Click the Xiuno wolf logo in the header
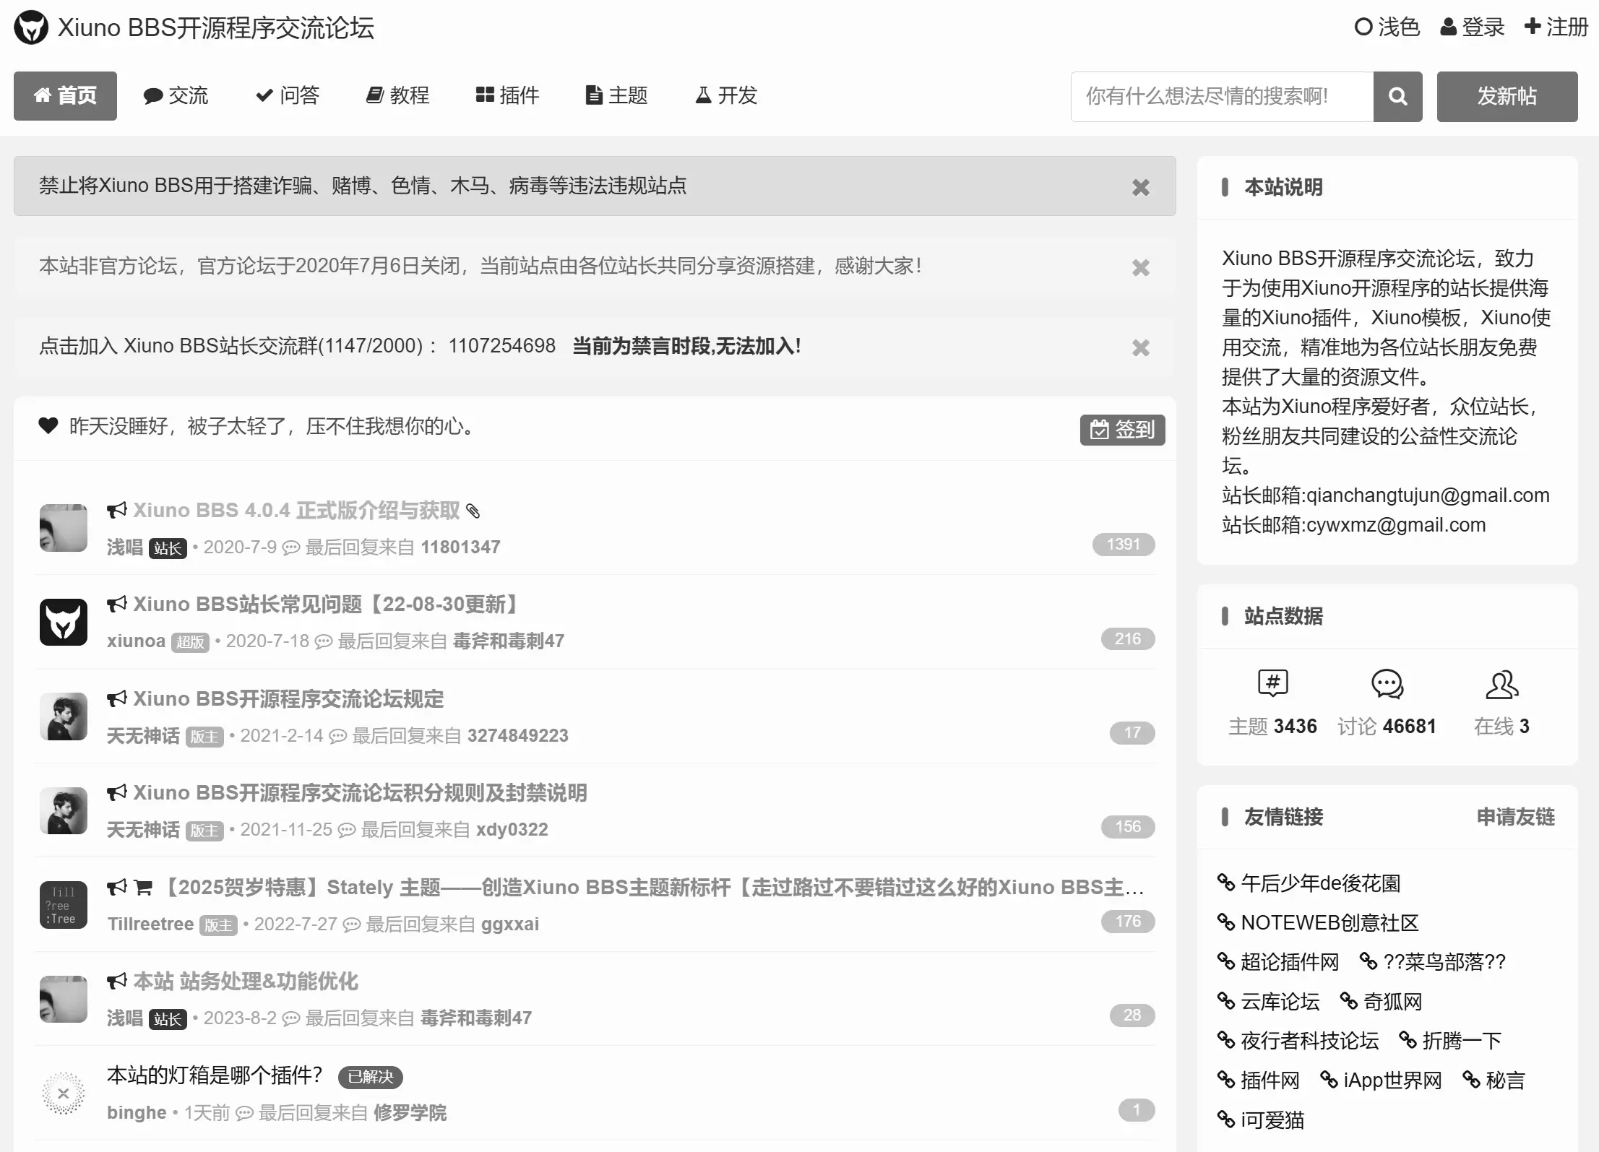The height and width of the screenshot is (1152, 1599). point(30,27)
